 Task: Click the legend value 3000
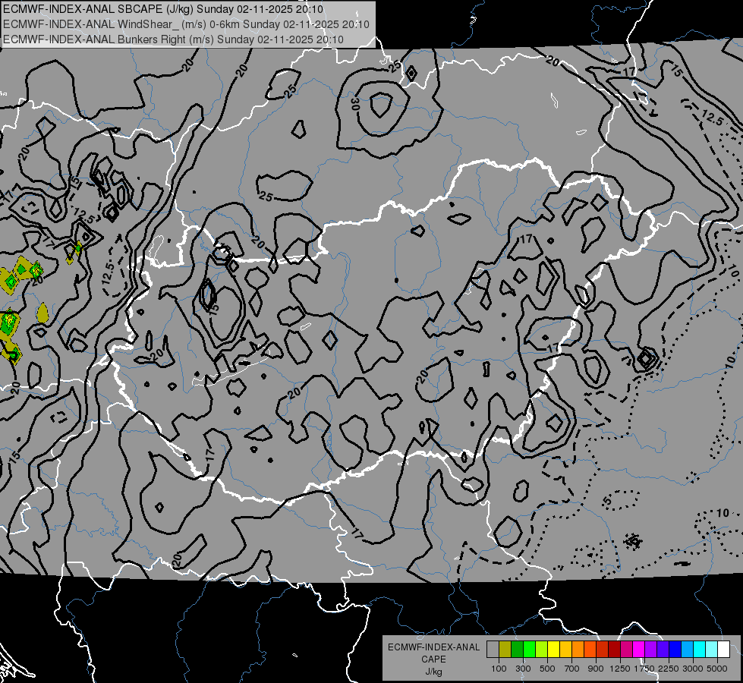coord(693,669)
